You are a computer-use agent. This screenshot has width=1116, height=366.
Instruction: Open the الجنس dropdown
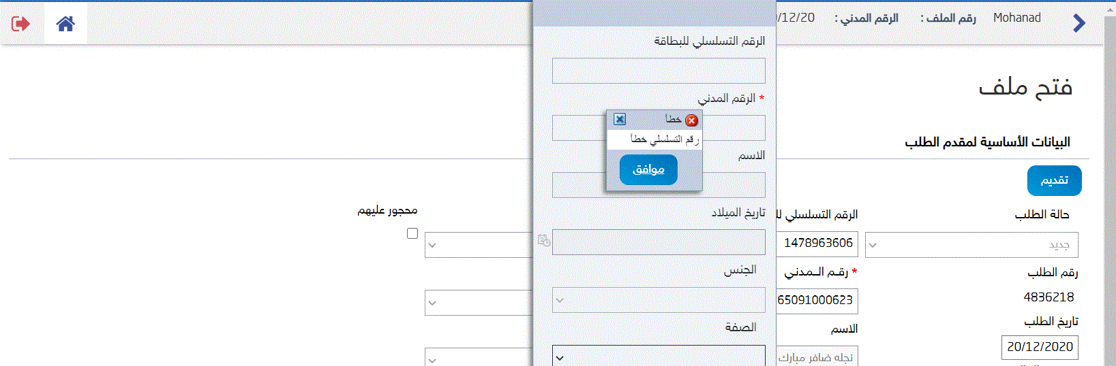tap(659, 300)
